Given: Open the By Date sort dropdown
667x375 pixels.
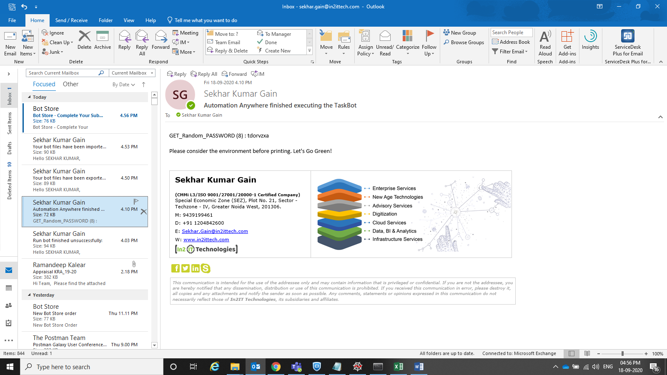Looking at the screenshot, I should [x=123, y=85].
